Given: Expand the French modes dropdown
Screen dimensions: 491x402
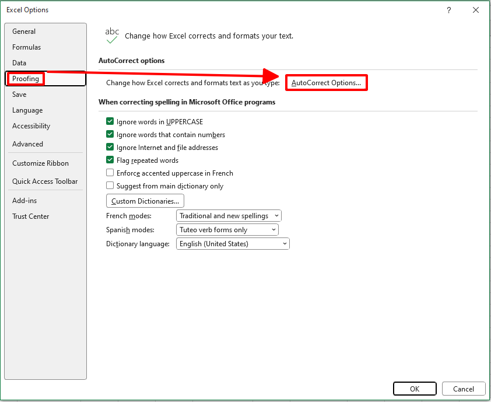Looking at the screenshot, I should (229, 215).
